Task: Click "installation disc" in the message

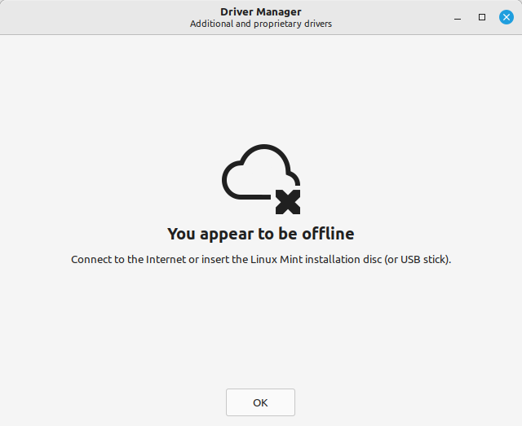Action: coord(349,260)
